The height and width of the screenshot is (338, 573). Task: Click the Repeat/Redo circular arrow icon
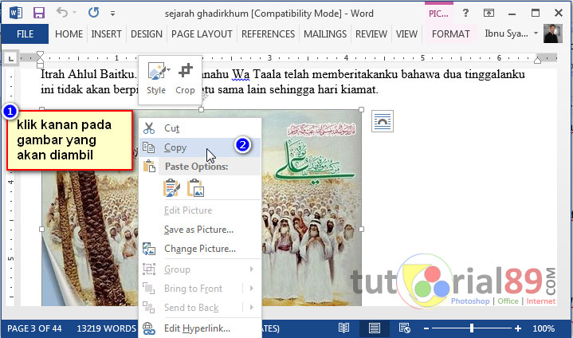pos(93,13)
